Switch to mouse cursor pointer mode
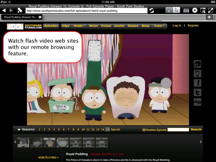 [176, 10]
